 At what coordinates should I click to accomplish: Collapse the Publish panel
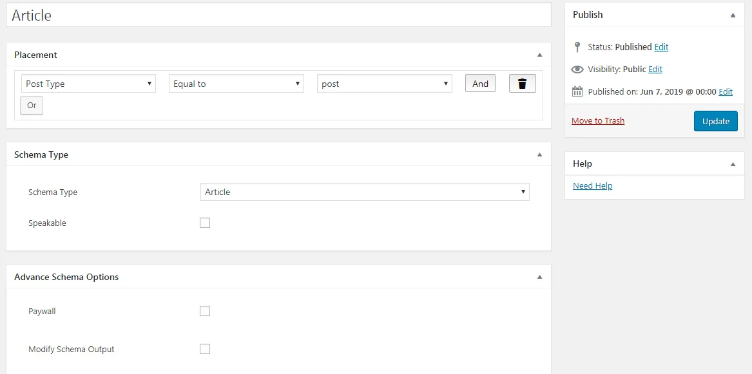point(733,15)
